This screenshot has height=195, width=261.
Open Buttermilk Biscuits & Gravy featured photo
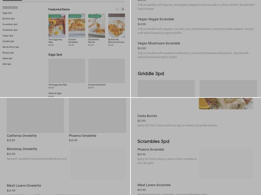tap(116, 26)
